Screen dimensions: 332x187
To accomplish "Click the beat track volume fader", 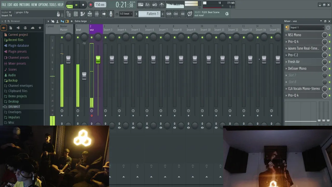I will click(84, 76).
